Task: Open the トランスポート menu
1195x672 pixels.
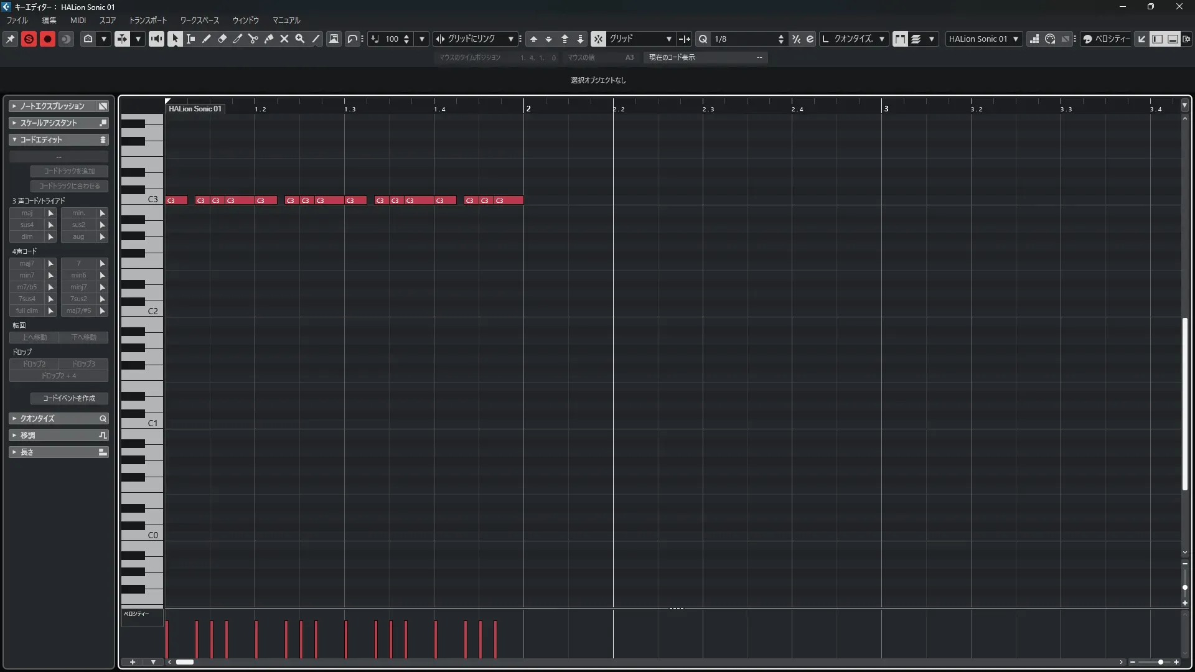Action: pyautogui.click(x=148, y=20)
